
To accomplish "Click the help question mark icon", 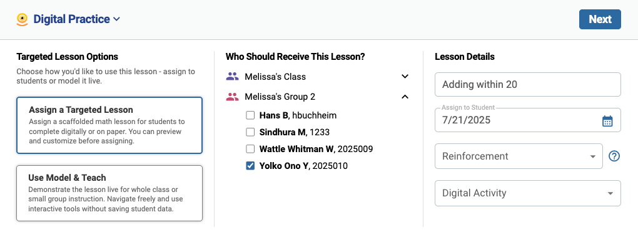I will pos(614,156).
